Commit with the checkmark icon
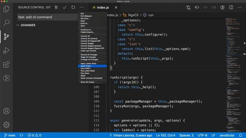This screenshot has height=138, width=246. (x=65, y=7)
